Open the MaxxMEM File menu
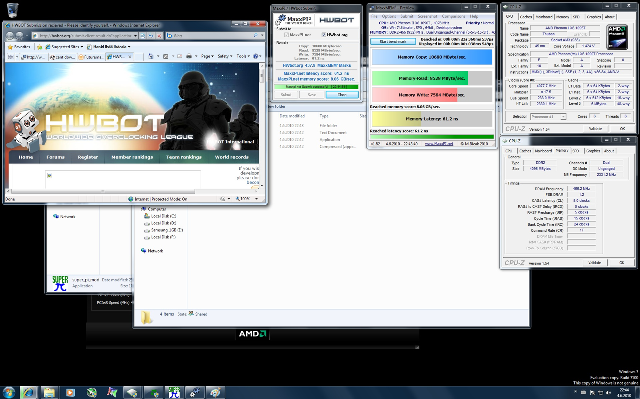Image resolution: width=640 pixels, height=399 pixels. pos(374,16)
